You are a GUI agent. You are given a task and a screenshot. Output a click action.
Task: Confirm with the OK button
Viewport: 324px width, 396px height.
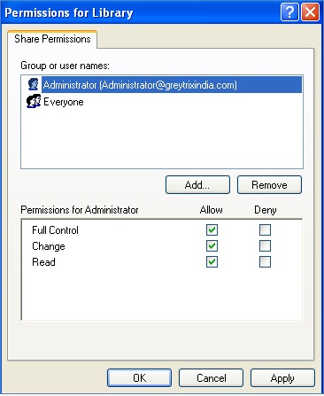(139, 377)
